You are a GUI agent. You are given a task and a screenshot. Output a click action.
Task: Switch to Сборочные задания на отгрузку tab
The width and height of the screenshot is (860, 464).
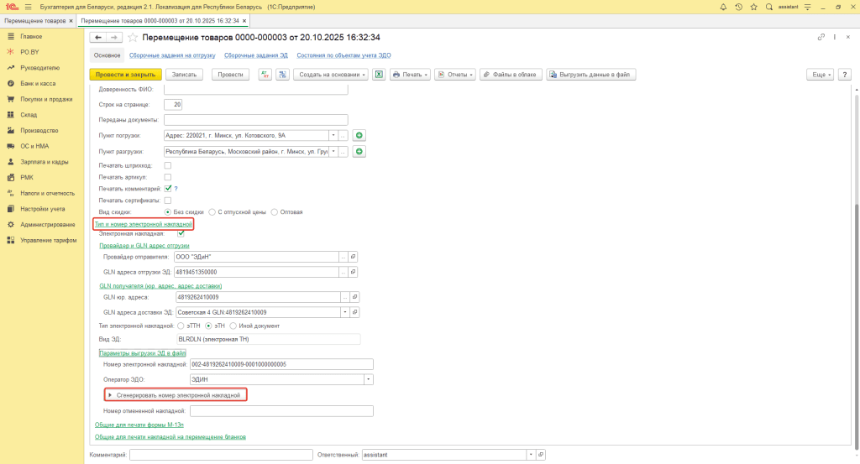(x=173, y=55)
